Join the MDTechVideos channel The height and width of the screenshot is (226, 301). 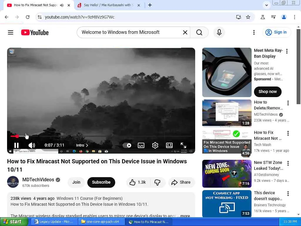[x=76, y=182]
